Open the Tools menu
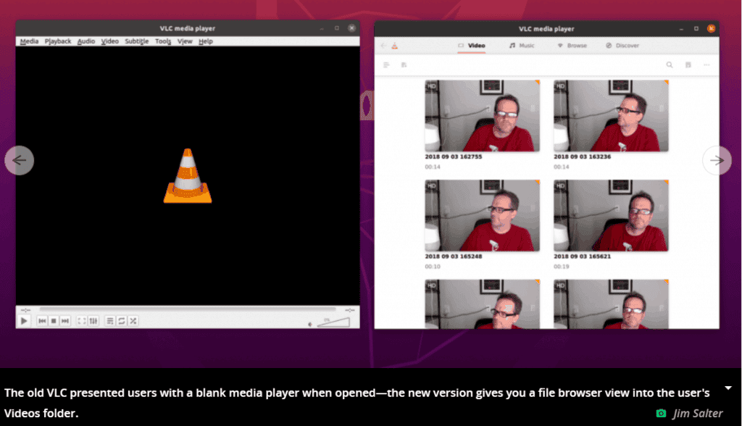Screen dimensions: 742x426 coord(163,41)
